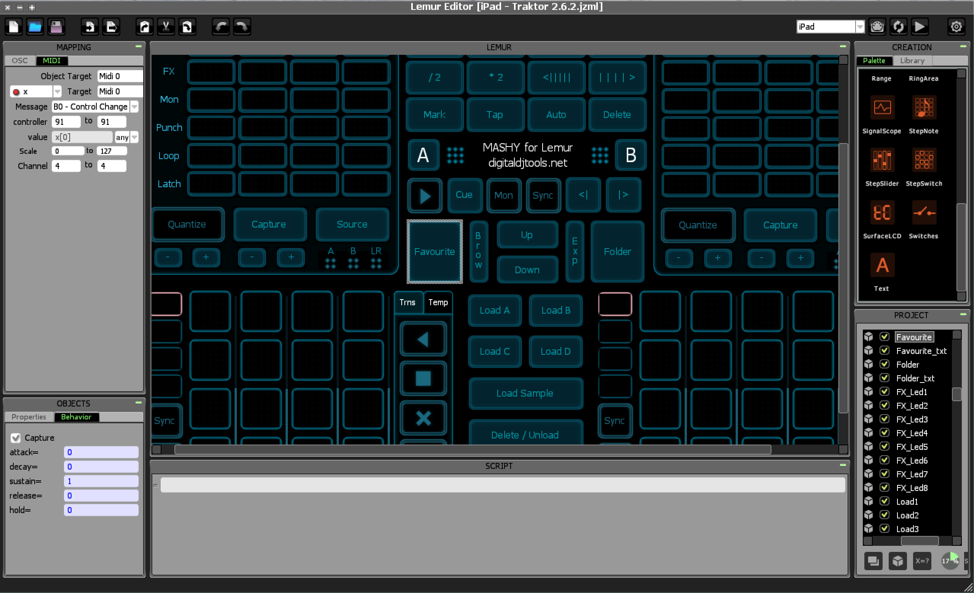Select the StepSwitch palette object
This screenshot has height=593, width=974.
click(x=924, y=160)
